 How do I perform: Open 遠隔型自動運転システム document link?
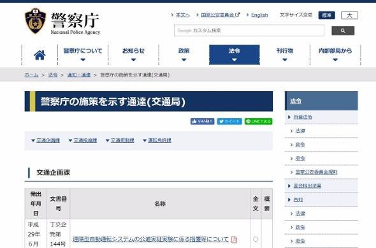(x=150, y=239)
